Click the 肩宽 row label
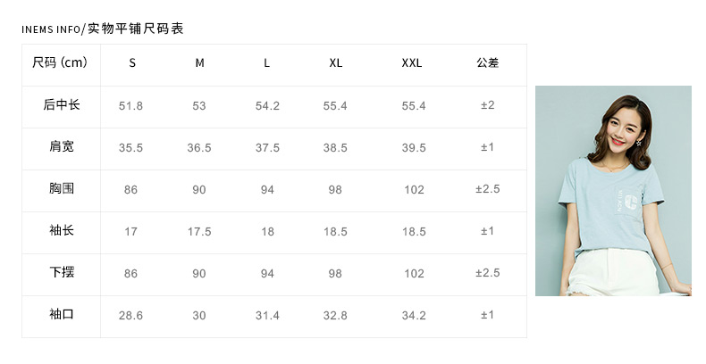706x364 pixels. [x=61, y=147]
